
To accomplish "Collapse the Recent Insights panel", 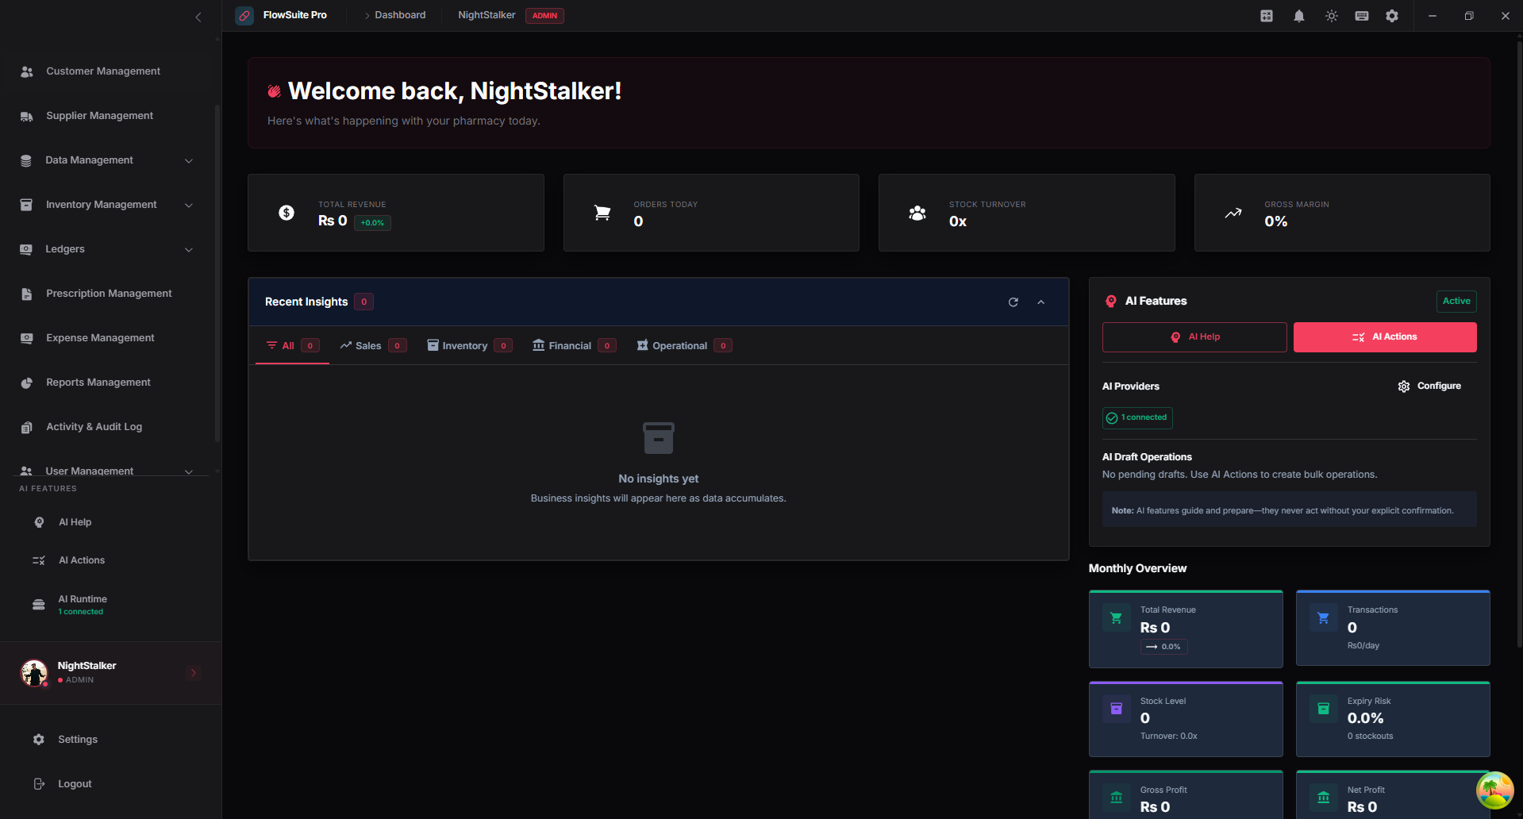I will 1041,302.
